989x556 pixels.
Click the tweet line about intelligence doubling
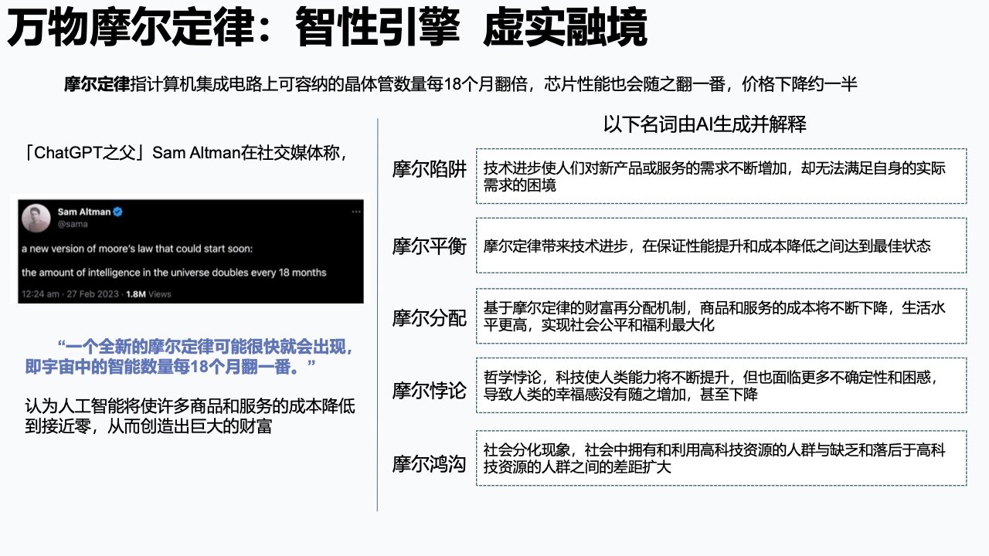click(174, 272)
